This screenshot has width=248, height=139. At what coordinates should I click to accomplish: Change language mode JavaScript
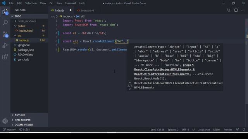click(x=204, y=130)
